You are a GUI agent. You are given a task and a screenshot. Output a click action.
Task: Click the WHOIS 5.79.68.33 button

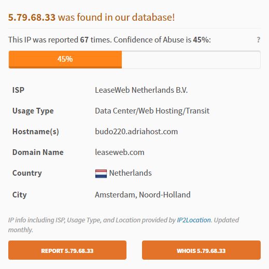click(x=201, y=250)
